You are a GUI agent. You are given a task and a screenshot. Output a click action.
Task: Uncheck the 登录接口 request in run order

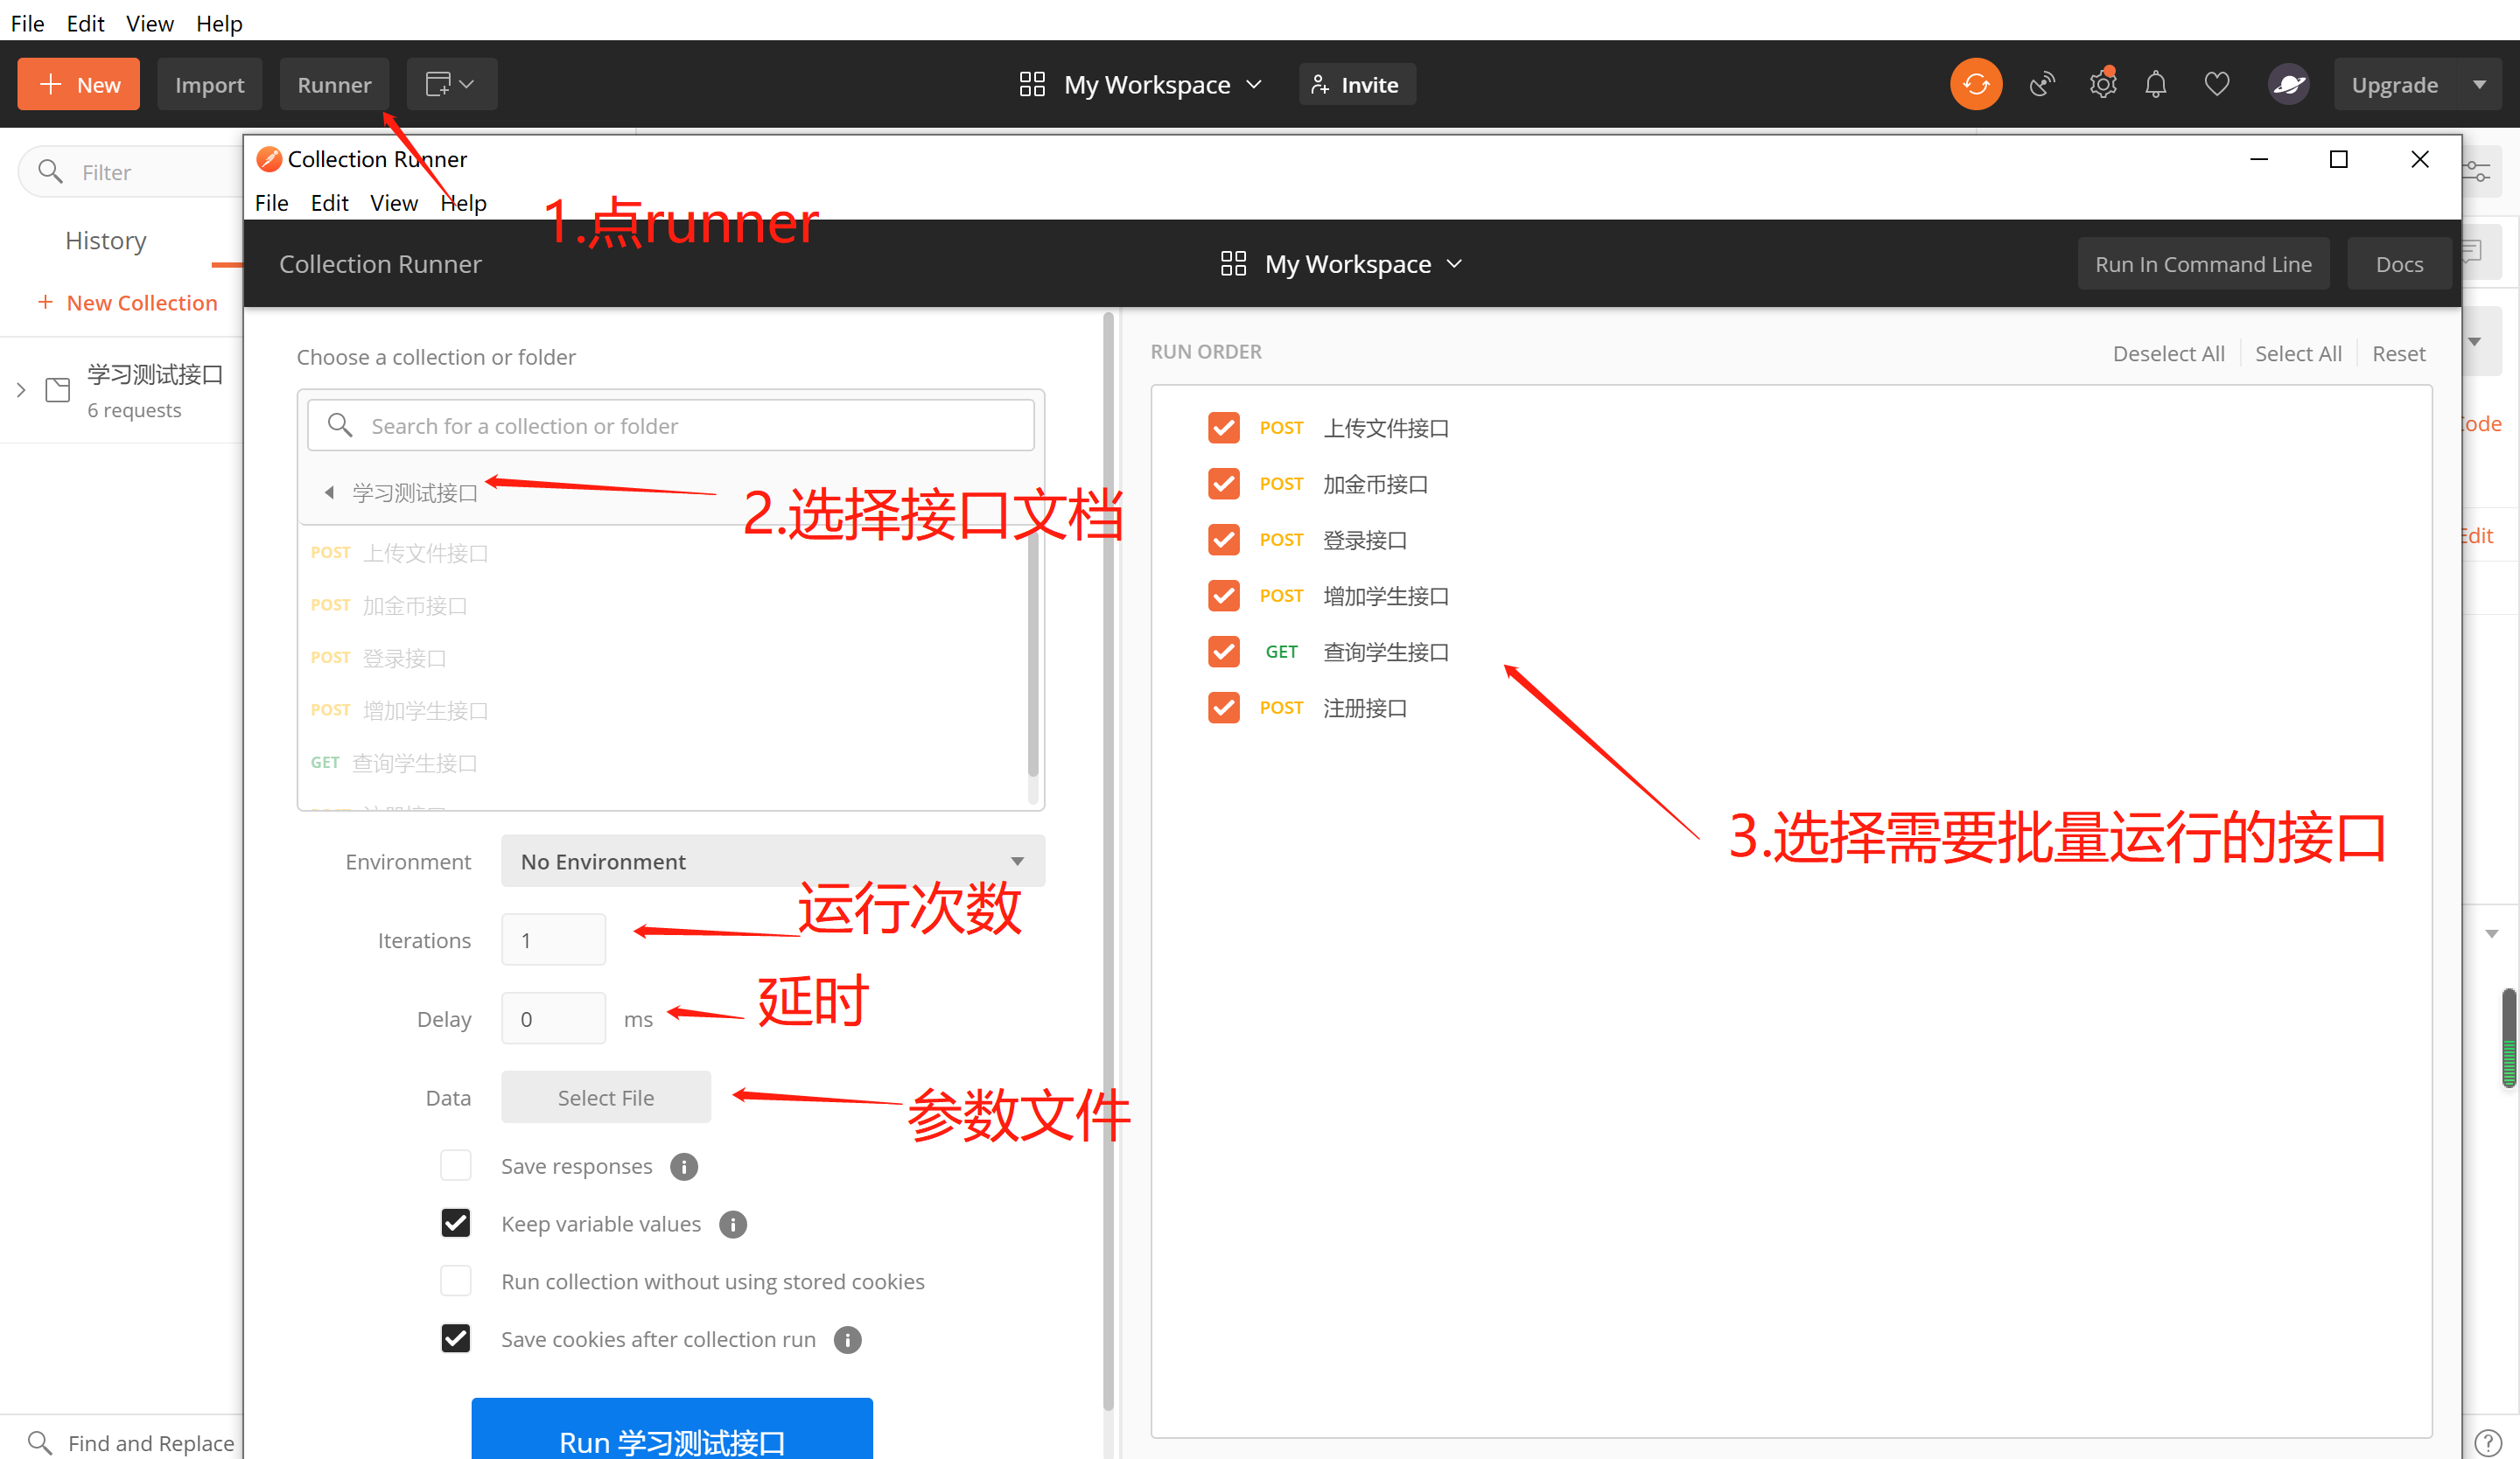[x=1223, y=540]
